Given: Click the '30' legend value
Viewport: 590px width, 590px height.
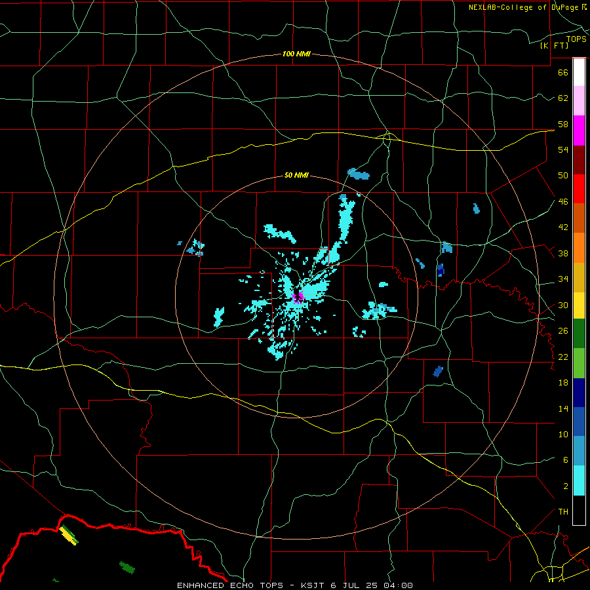Looking at the screenshot, I should (563, 305).
